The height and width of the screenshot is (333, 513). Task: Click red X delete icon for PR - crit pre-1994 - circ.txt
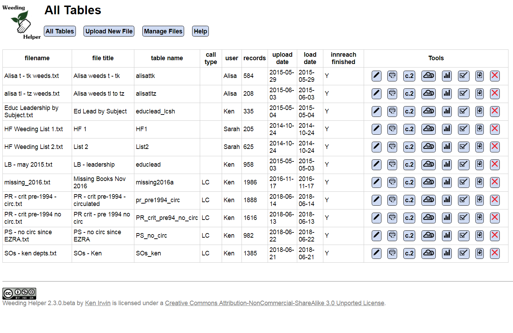point(495,200)
